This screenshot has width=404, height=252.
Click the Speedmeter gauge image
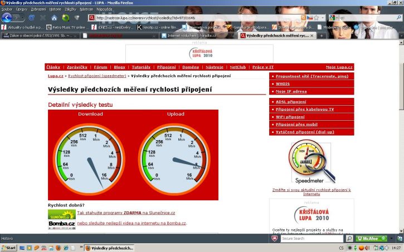(311, 162)
